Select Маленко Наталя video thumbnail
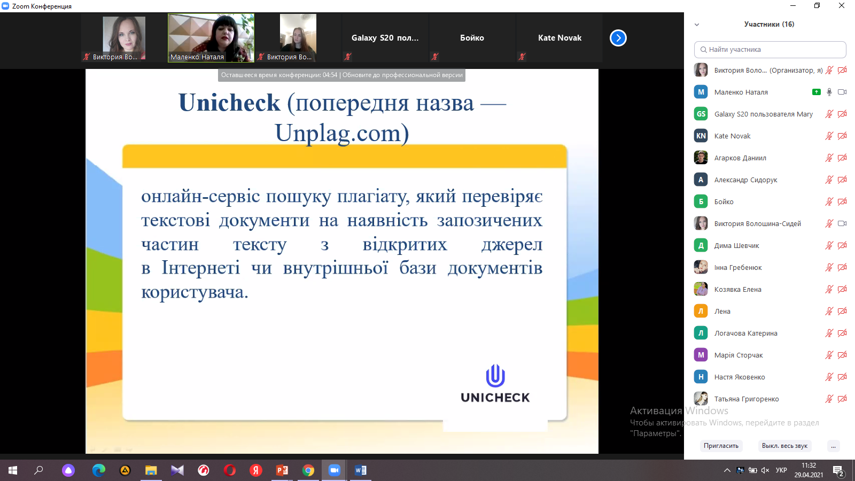This screenshot has height=481, width=855. [x=211, y=37]
